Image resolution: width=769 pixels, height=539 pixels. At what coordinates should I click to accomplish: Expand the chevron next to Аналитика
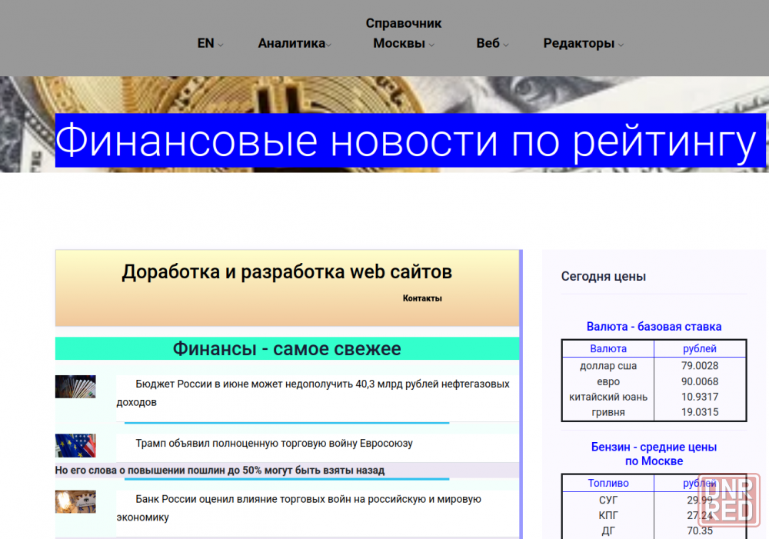[x=328, y=45]
